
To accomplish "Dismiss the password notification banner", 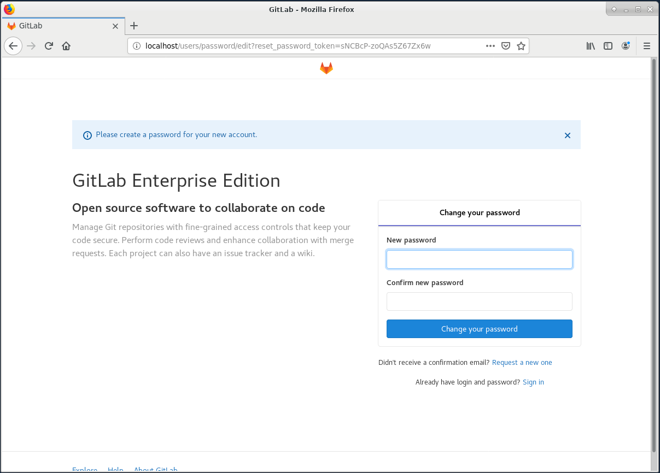I will (x=567, y=135).
